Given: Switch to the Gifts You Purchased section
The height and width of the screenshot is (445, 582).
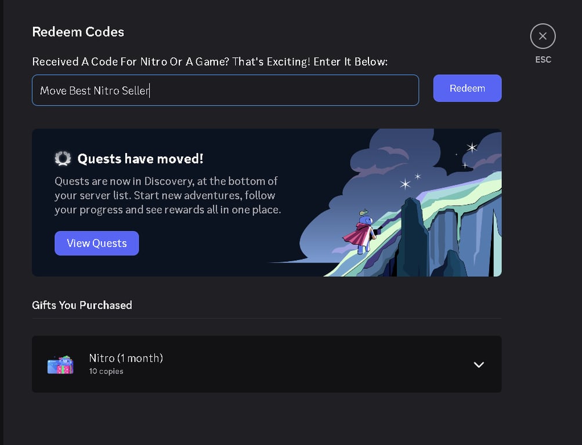Looking at the screenshot, I should [82, 305].
